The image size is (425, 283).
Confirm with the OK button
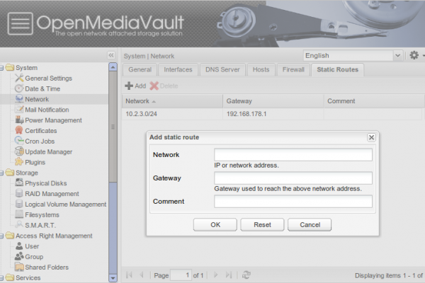coord(215,225)
